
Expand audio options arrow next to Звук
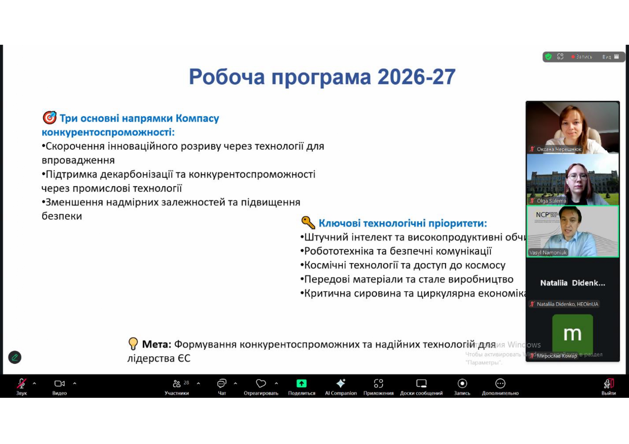tap(34, 383)
